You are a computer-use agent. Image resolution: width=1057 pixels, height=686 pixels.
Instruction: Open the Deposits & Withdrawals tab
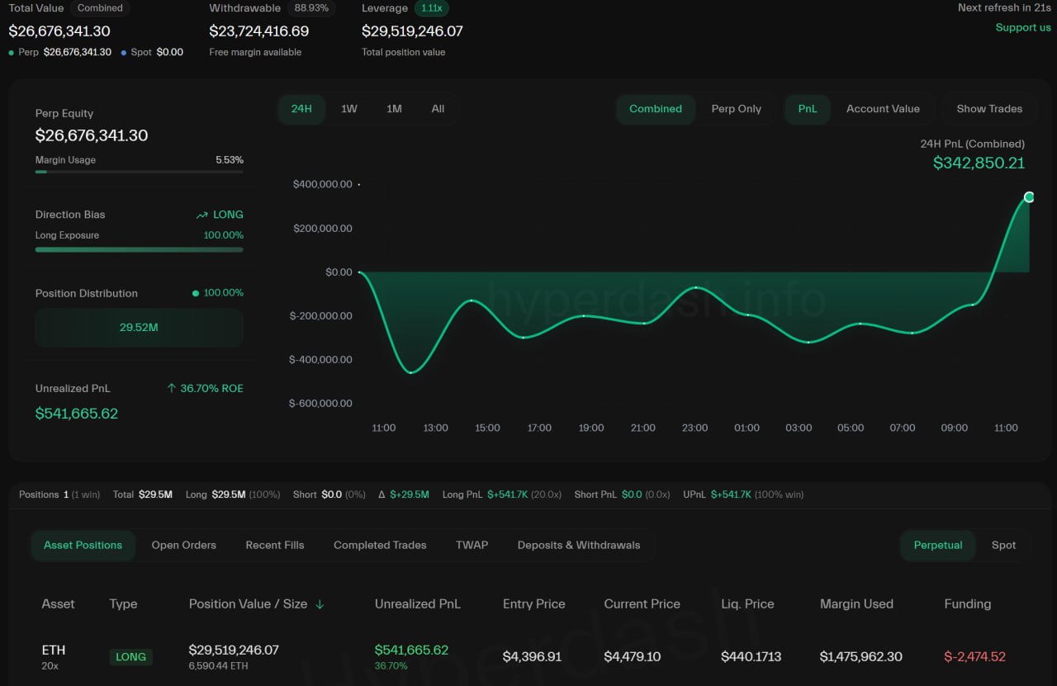point(578,545)
